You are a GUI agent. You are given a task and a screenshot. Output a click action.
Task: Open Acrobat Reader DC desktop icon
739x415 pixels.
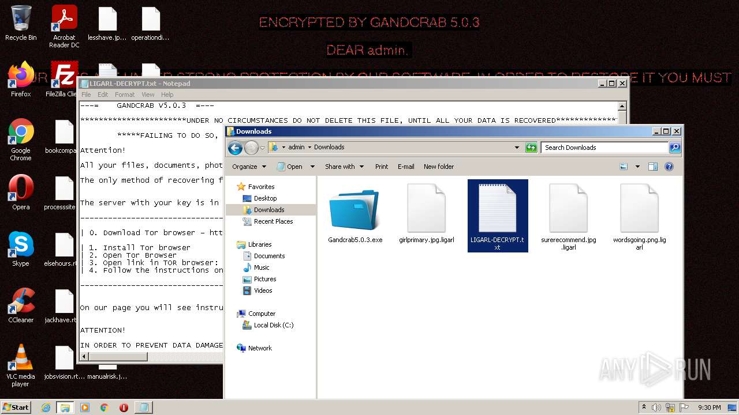coord(64,27)
